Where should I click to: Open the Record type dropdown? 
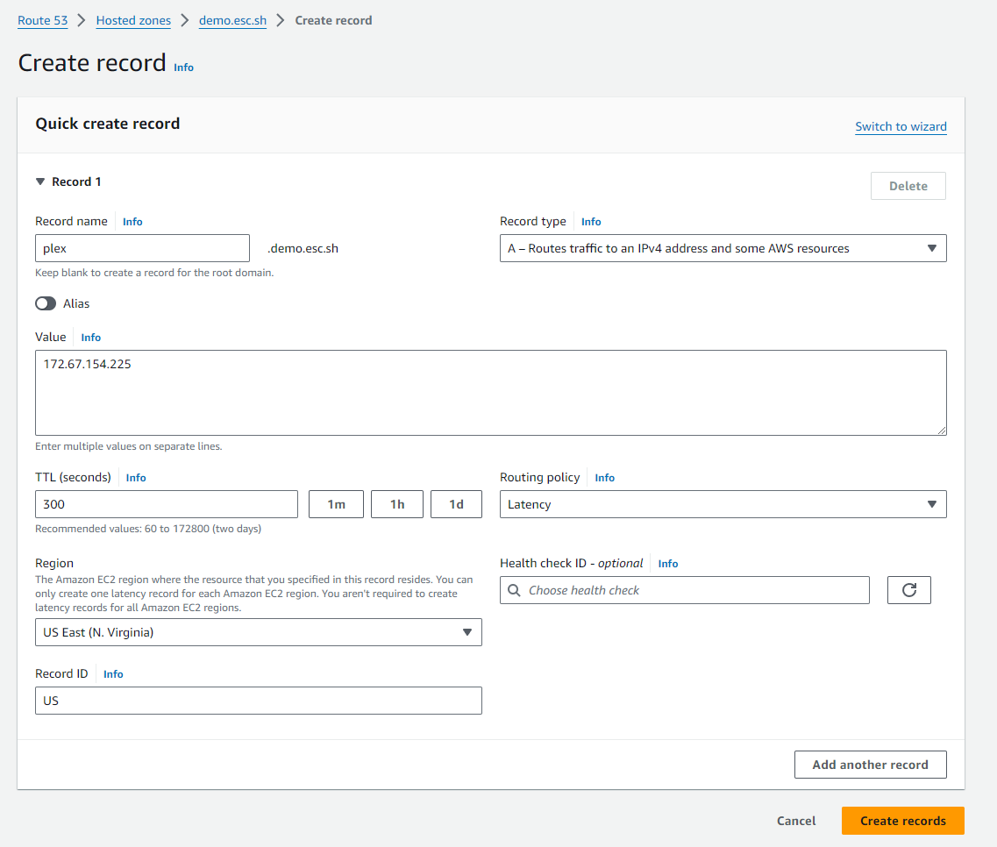723,248
